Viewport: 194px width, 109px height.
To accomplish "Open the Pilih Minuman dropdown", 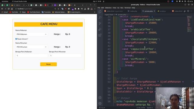I will (x=32, y=47).
